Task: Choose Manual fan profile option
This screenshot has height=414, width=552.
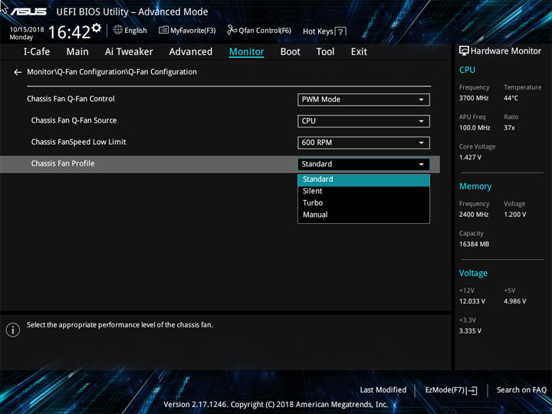Action: click(x=363, y=215)
